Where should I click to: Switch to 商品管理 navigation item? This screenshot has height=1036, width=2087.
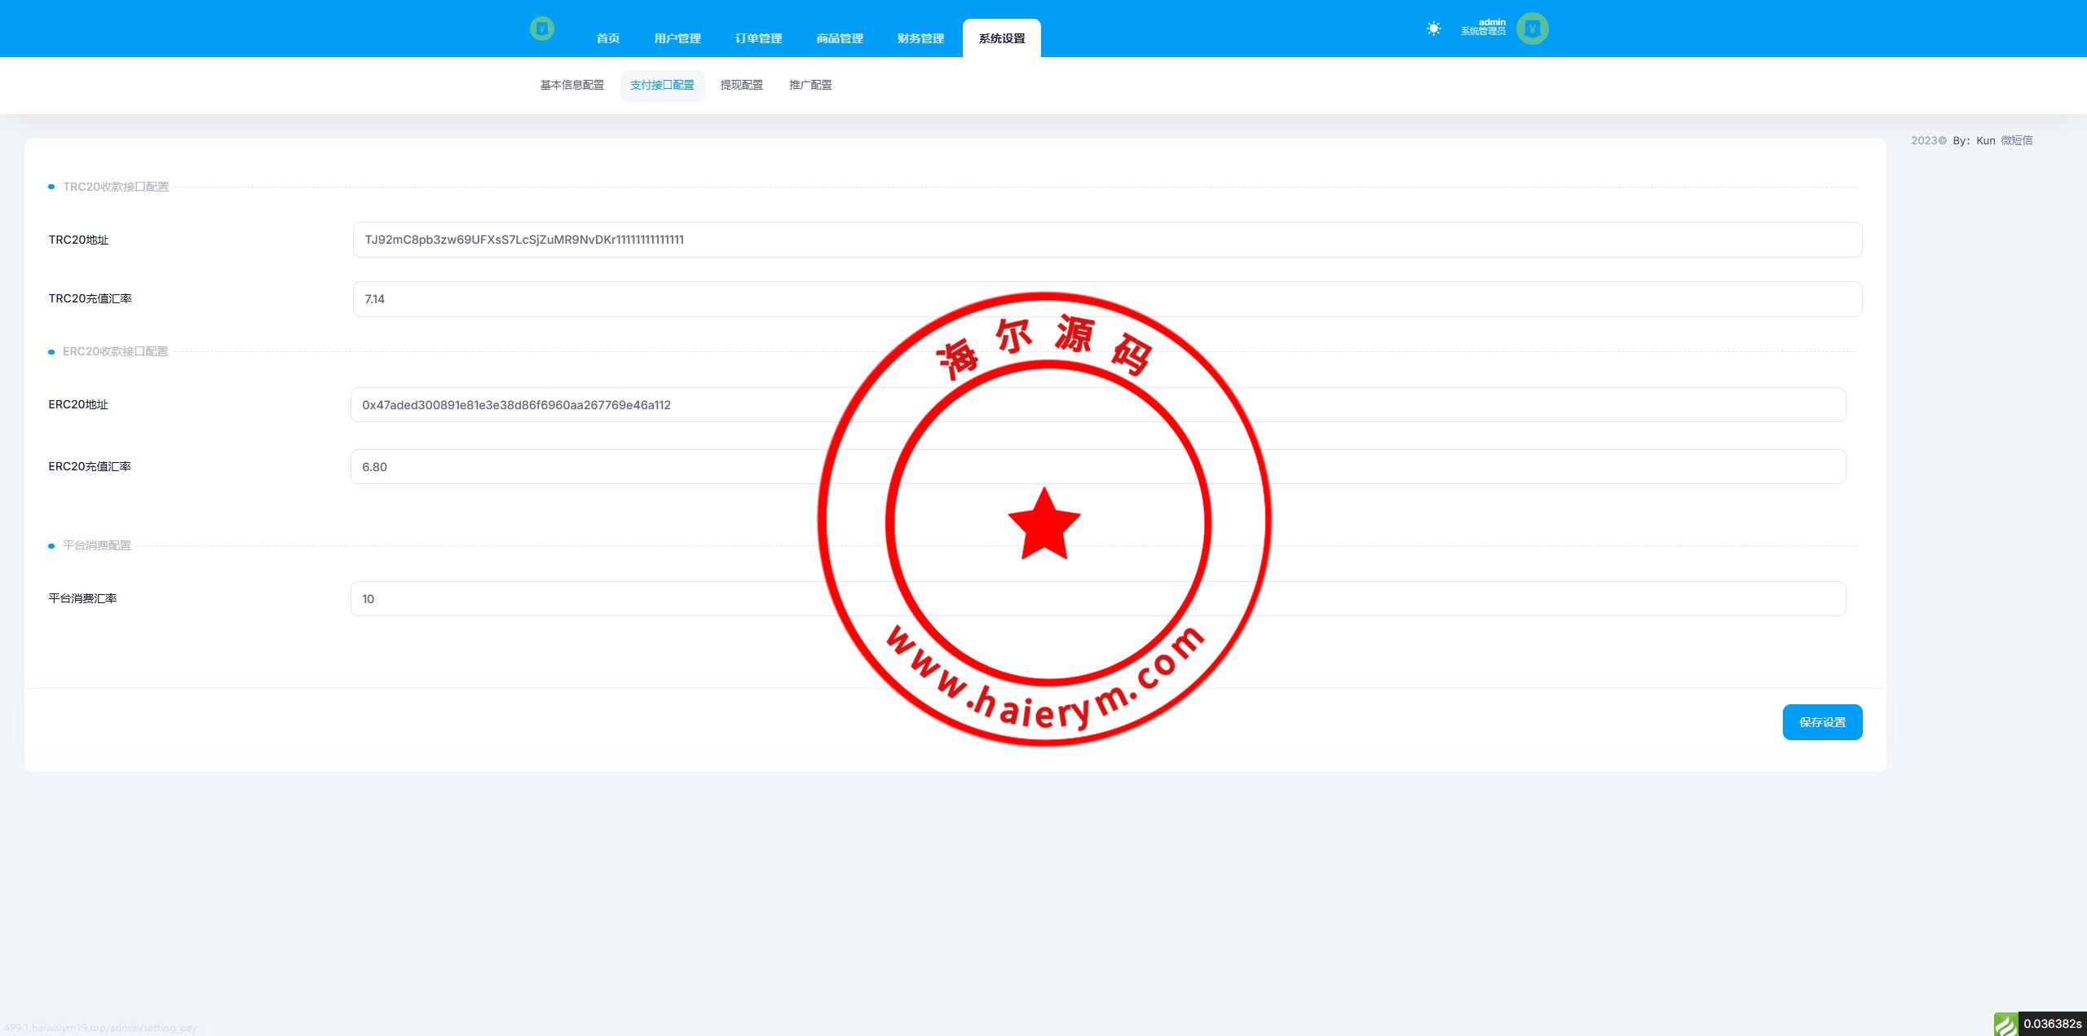click(x=839, y=38)
